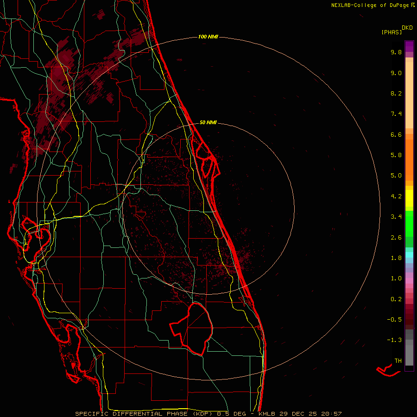Click the 7.4 value on color scale

coord(396,114)
